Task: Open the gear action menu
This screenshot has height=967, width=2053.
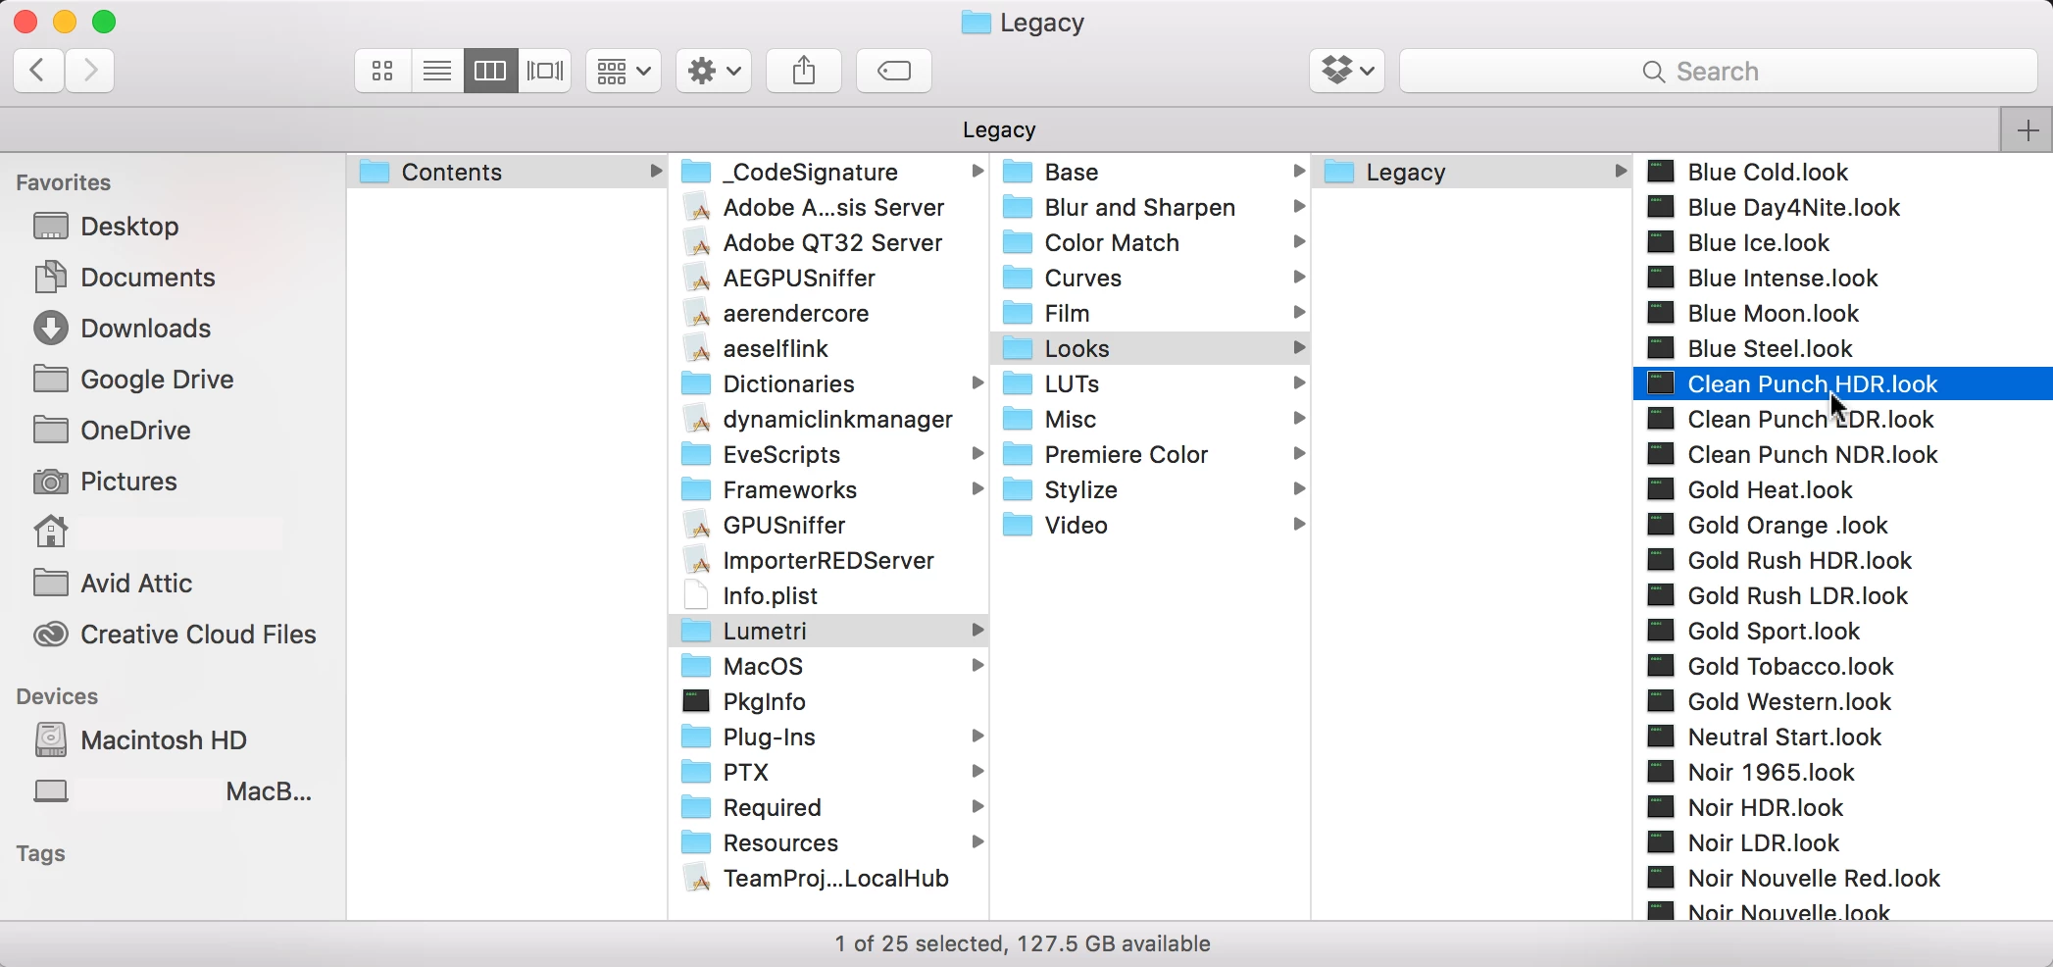Action: point(714,71)
